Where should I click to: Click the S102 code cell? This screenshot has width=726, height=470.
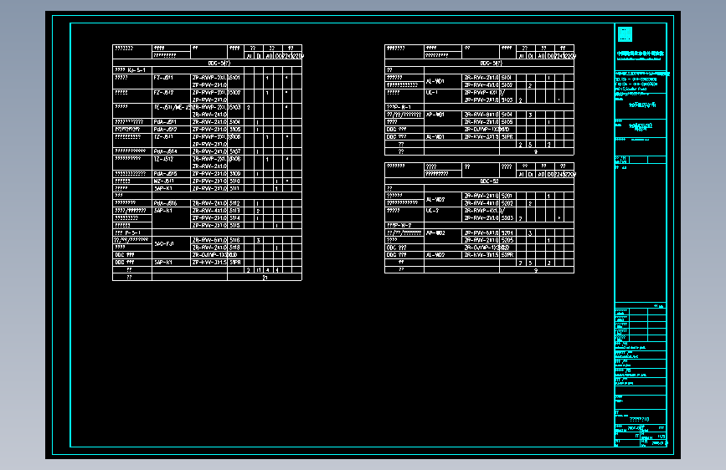pos(508,85)
